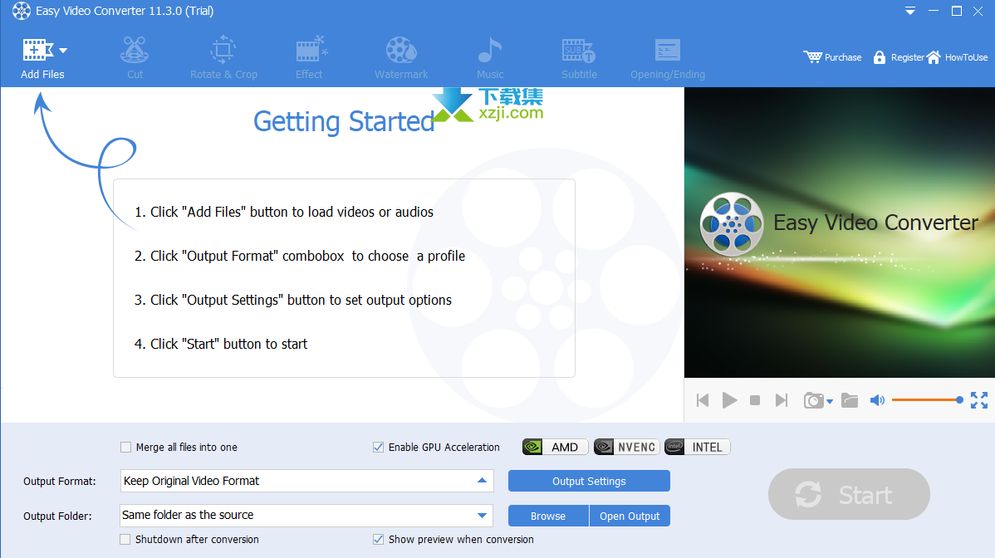Select AMD GPU acceleration
995x558 pixels.
coord(556,447)
